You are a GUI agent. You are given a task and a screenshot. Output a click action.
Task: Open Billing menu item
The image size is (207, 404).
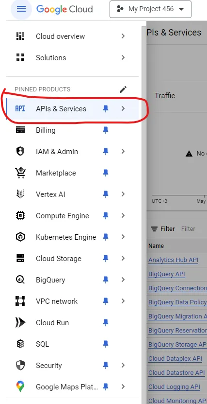72,130
